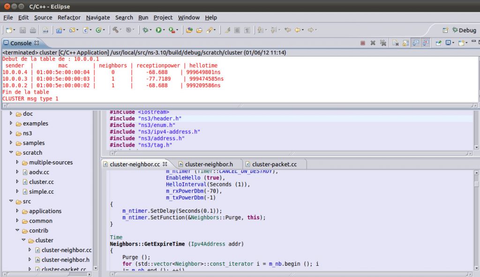
Task: Toggle Mark Occurrences highlighter icon
Action: point(227,30)
